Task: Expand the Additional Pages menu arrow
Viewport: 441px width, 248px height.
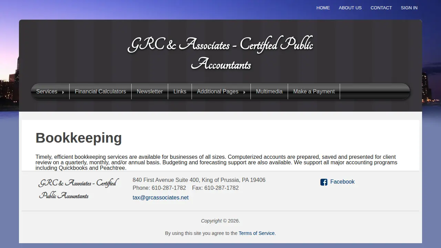Action: [x=244, y=92]
